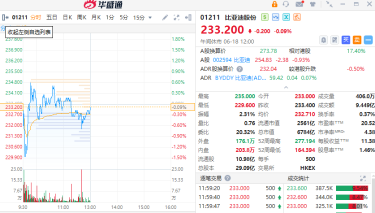The height and width of the screenshot is (213, 375).
Task: Click the compact mode arrows icon
Action: [x=329, y=4]
